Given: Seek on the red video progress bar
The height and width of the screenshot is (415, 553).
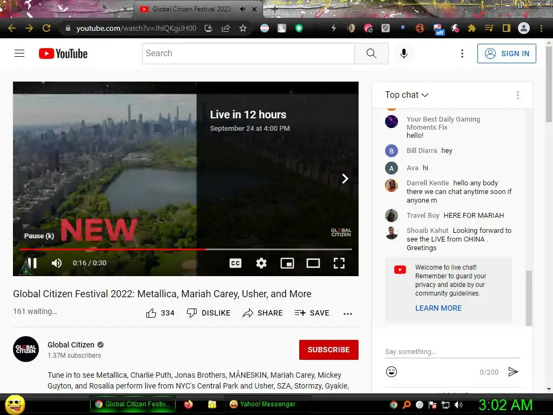Looking at the screenshot, I should coord(186,249).
